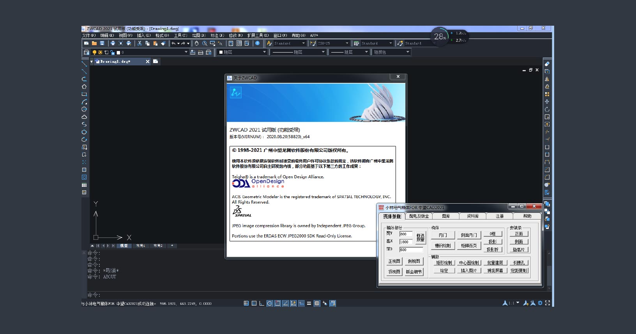Open the 格式(O) menu
The image size is (636, 334).
click(x=162, y=35)
